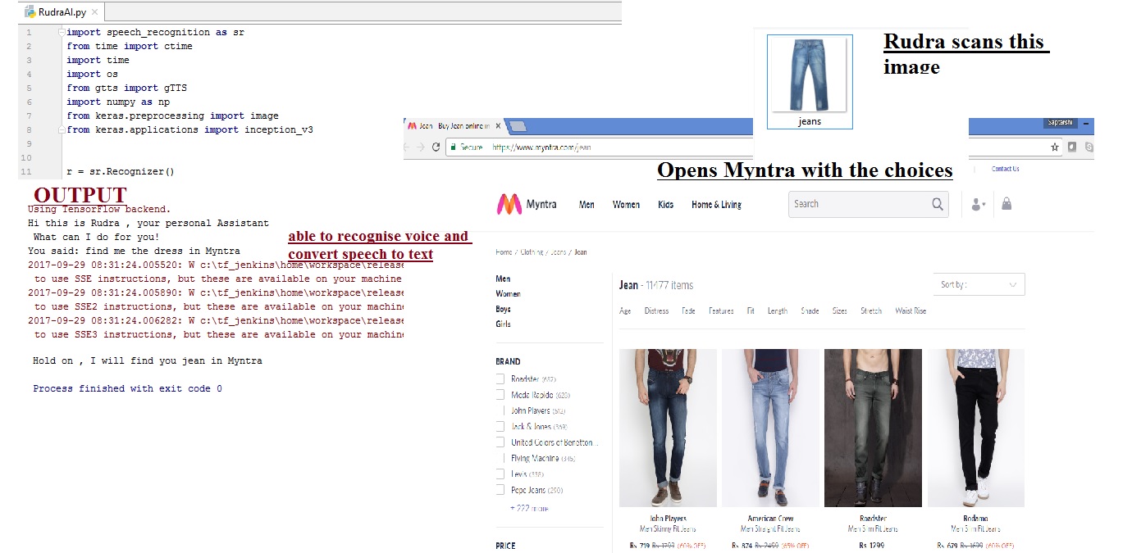
Task: Click the RudraAI.py file icon
Action: click(30, 12)
